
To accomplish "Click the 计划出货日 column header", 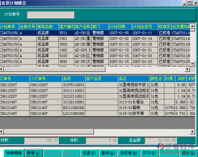I will [144, 26].
